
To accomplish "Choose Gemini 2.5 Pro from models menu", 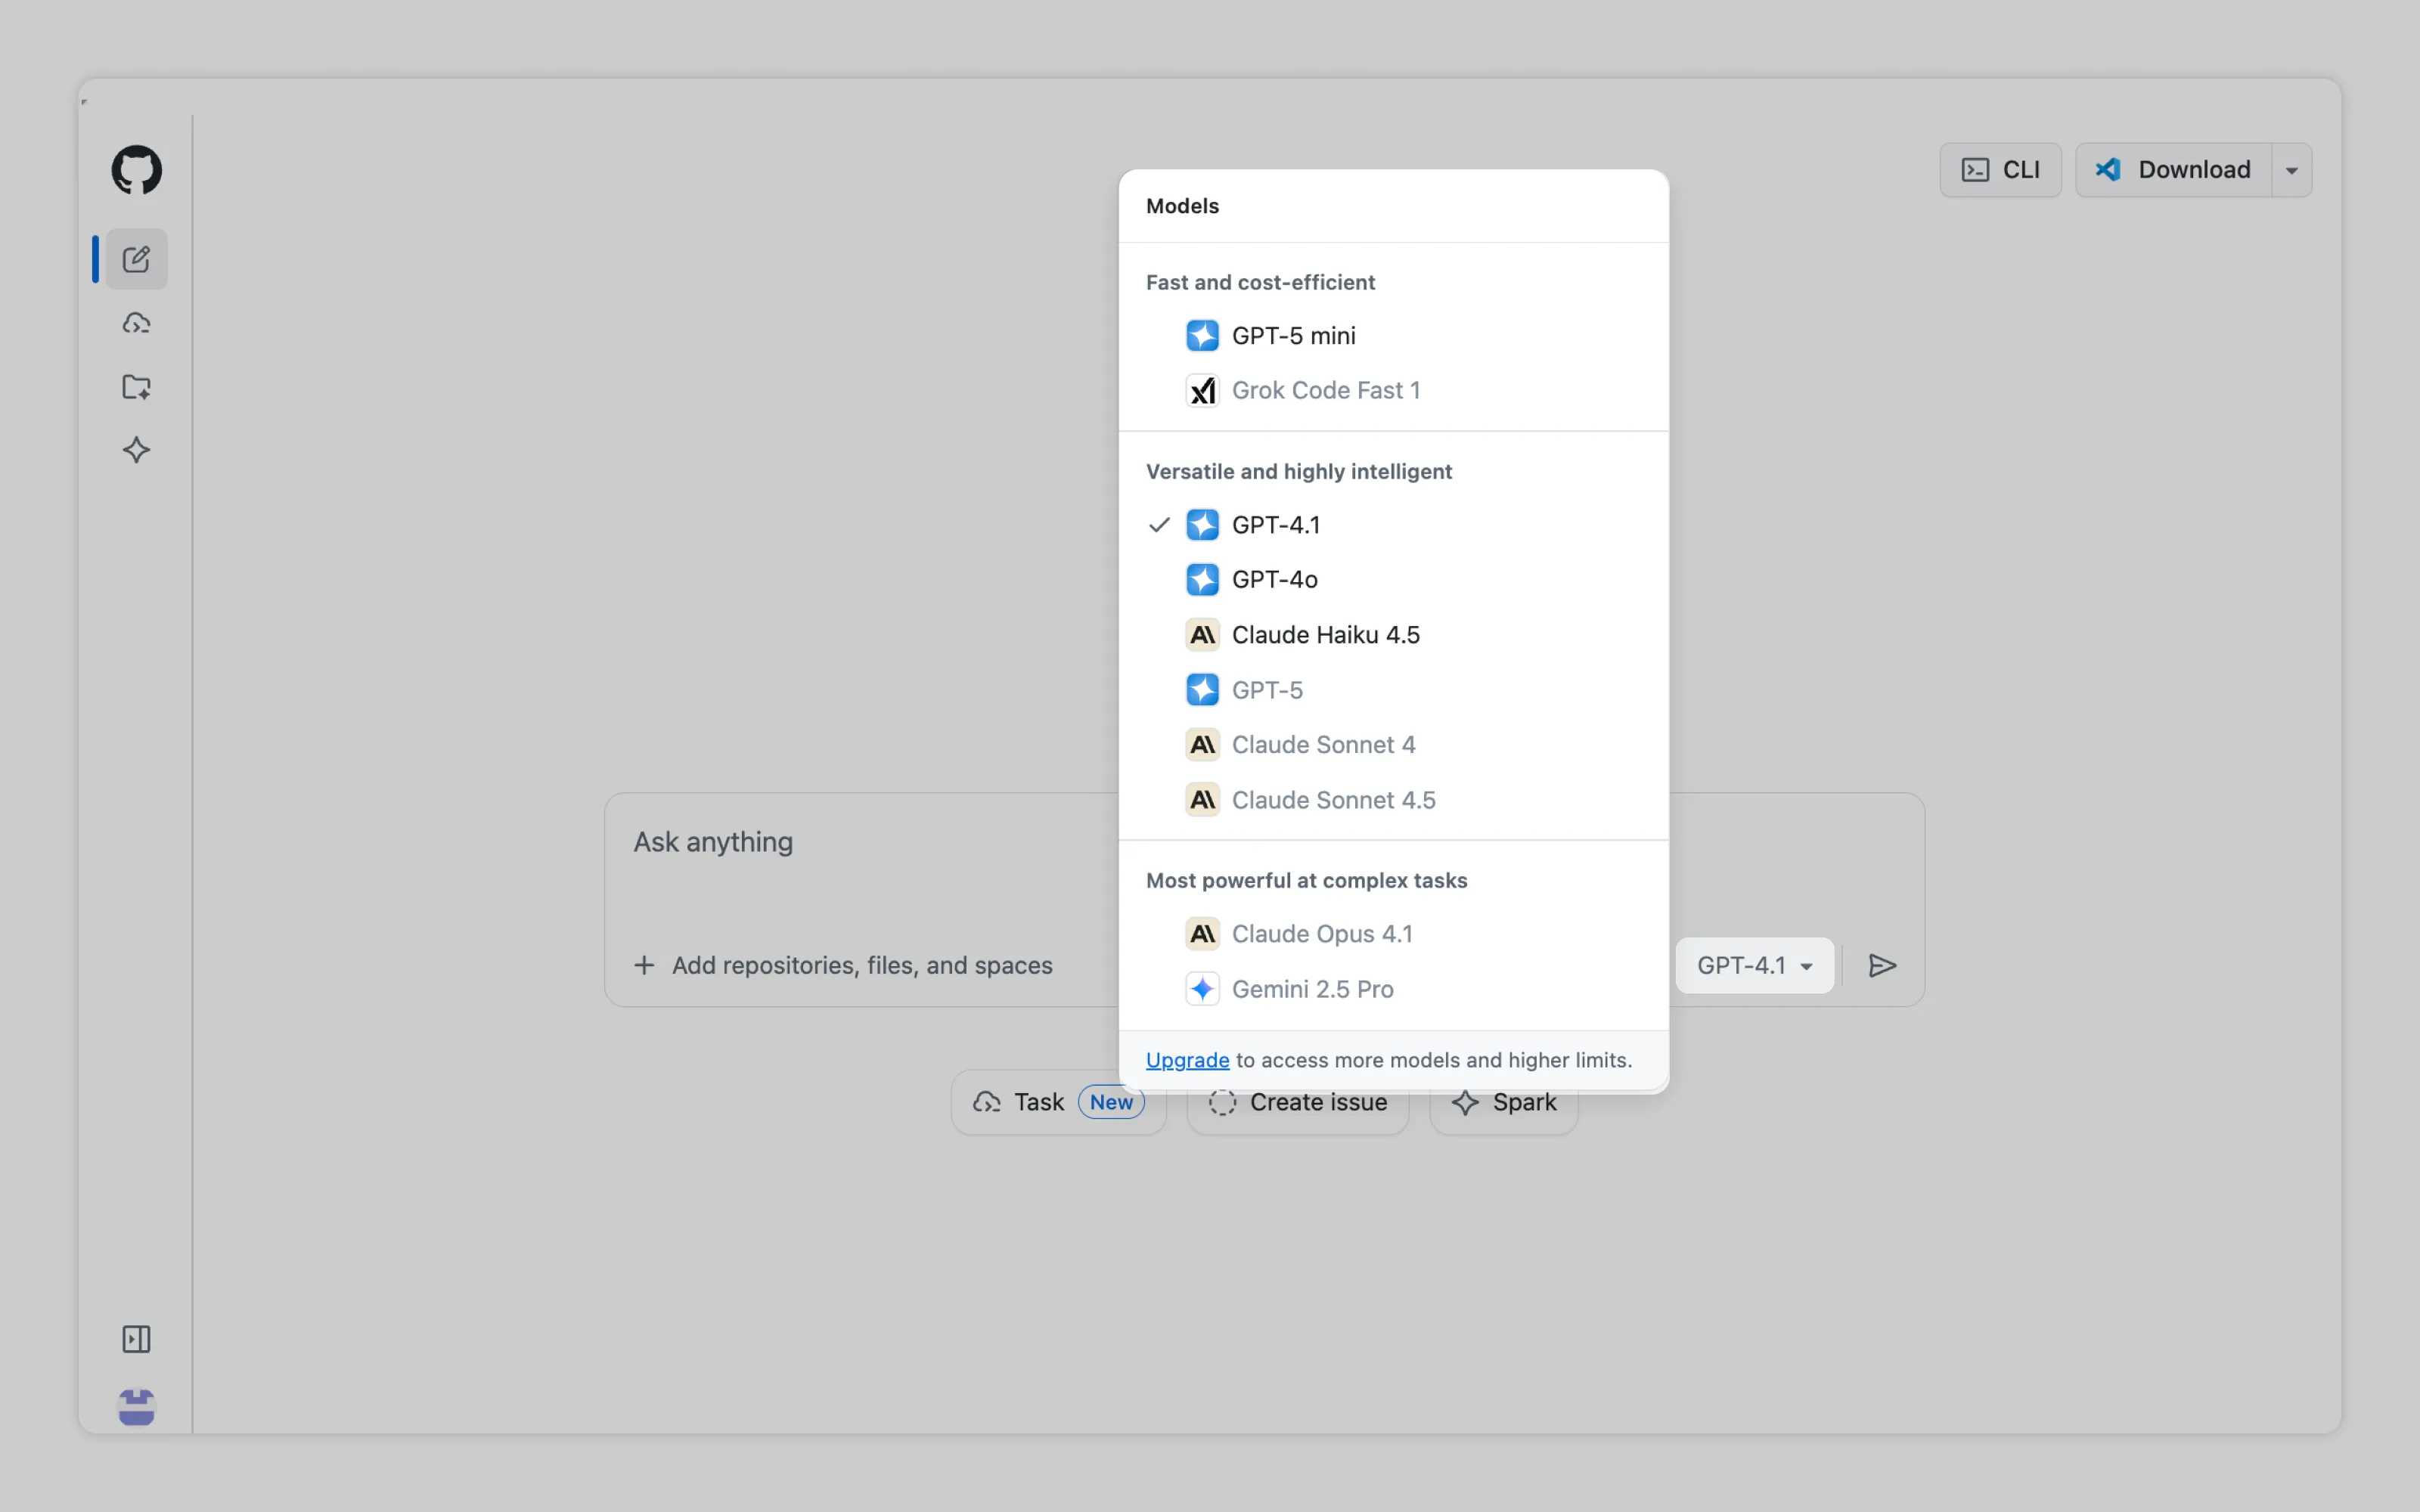I will coord(1312,989).
